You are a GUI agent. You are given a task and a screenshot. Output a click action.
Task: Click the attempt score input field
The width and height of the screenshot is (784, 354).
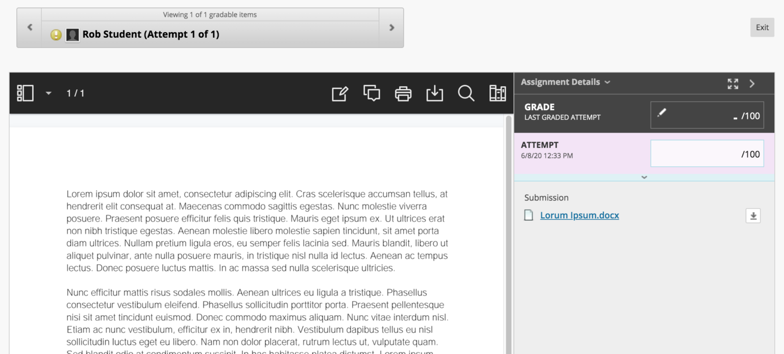pyautogui.click(x=707, y=153)
